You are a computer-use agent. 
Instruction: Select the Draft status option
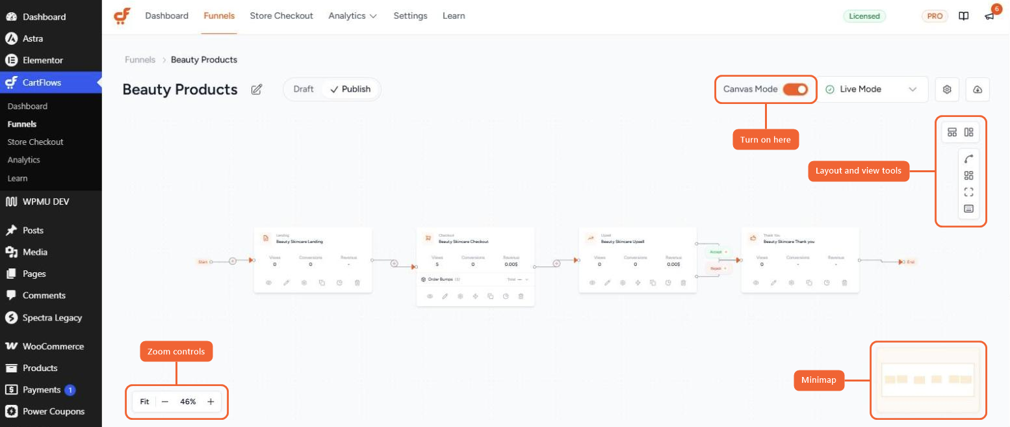(304, 89)
